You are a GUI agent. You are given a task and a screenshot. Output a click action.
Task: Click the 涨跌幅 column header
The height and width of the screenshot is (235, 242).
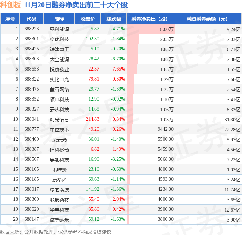[114, 19]
